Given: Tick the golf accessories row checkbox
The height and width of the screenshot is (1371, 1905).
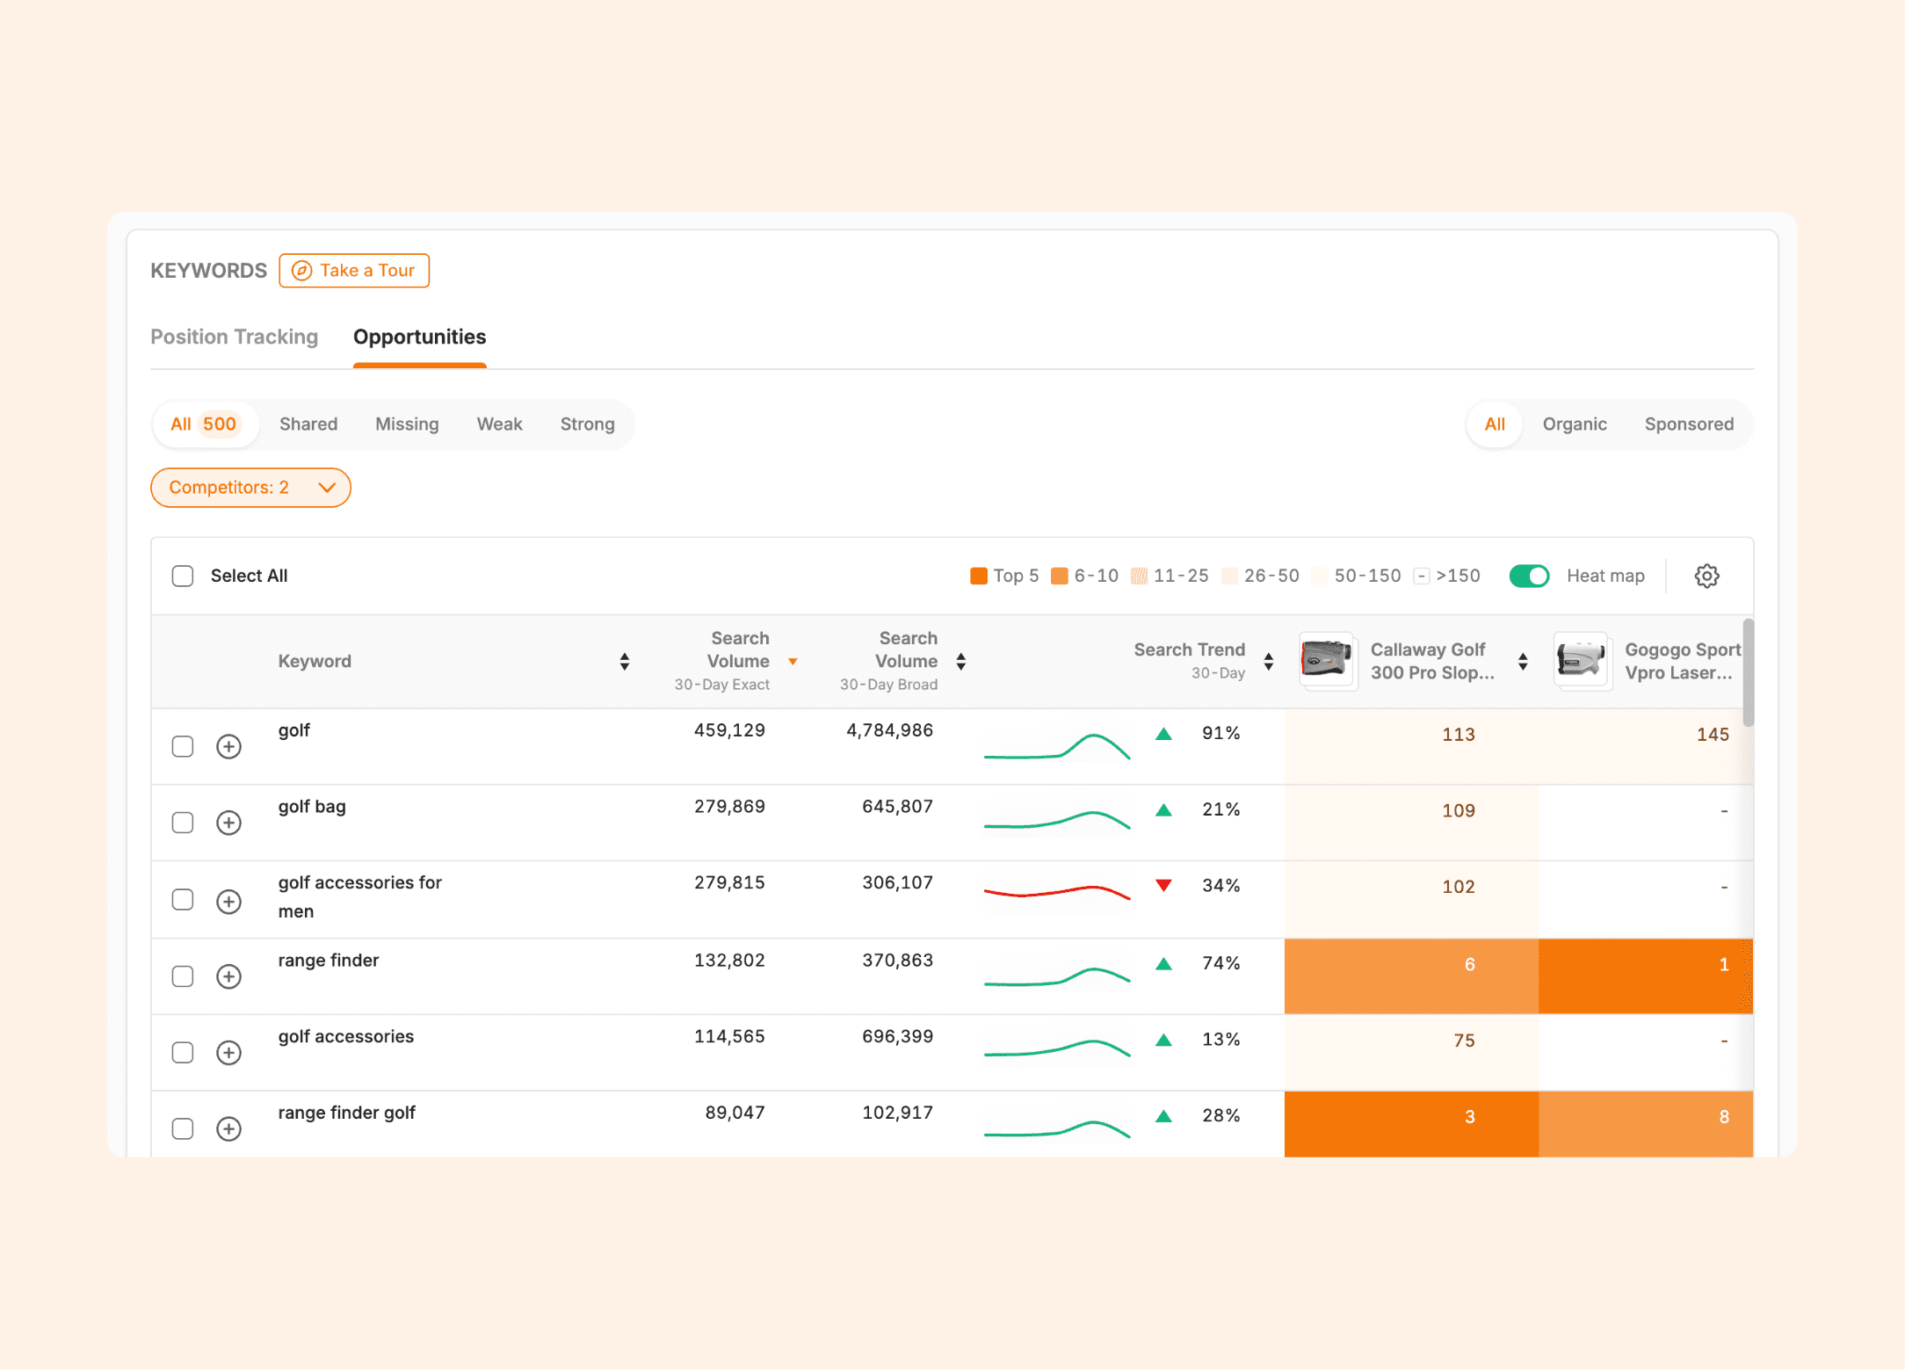Looking at the screenshot, I should tap(183, 1053).
